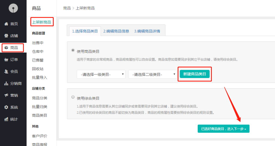275x146 pixels.
Task: Click the gear icon beside 系统
Action: (x=6, y=107)
